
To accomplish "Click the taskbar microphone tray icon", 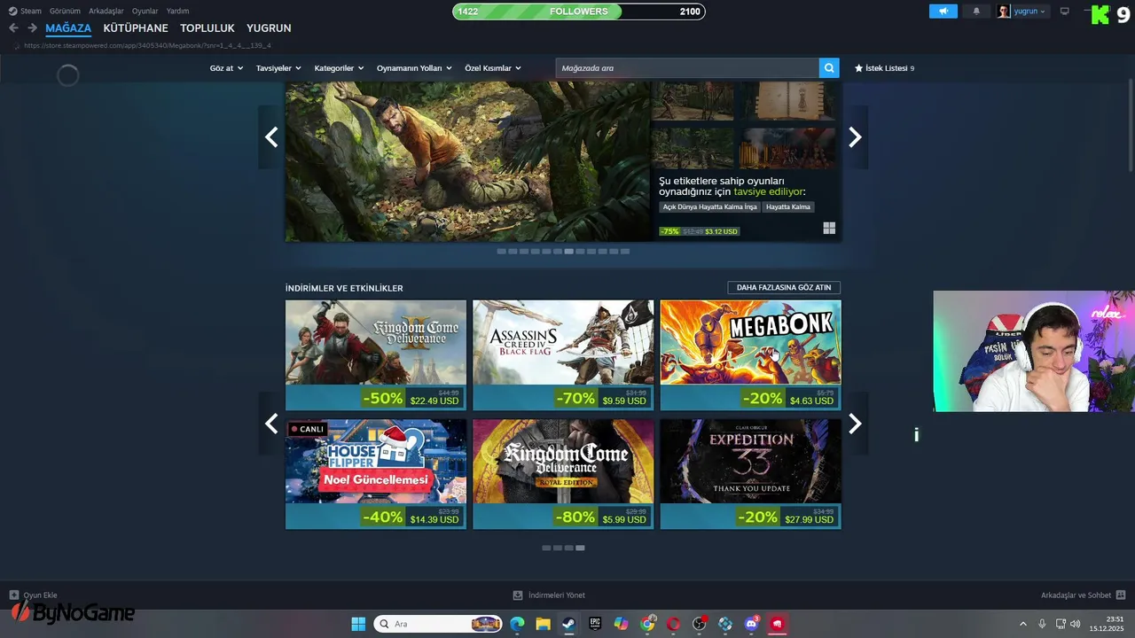I will point(1042,624).
